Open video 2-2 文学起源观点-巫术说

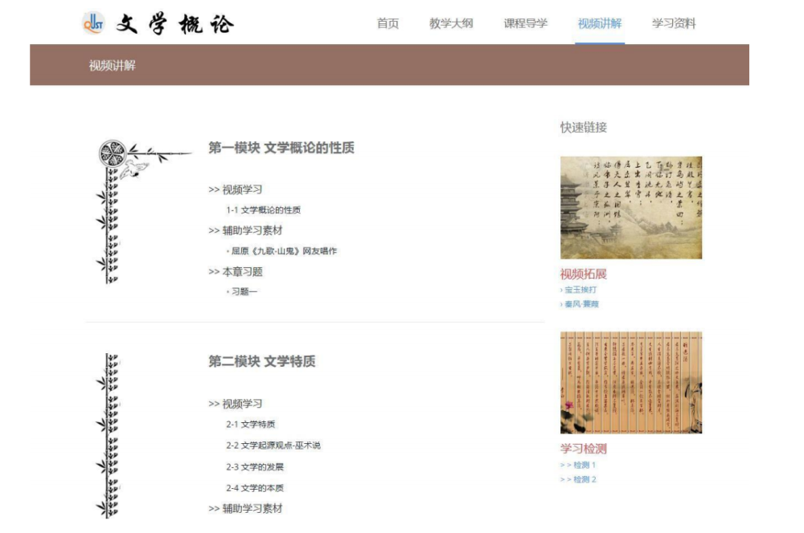pyautogui.click(x=273, y=446)
